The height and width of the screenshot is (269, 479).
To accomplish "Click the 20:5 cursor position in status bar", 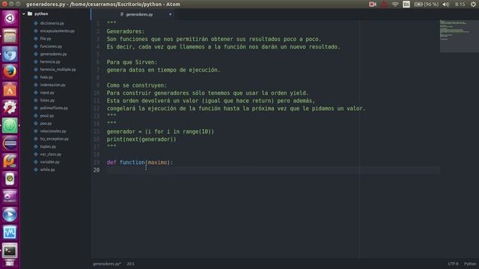I will 130,264.
